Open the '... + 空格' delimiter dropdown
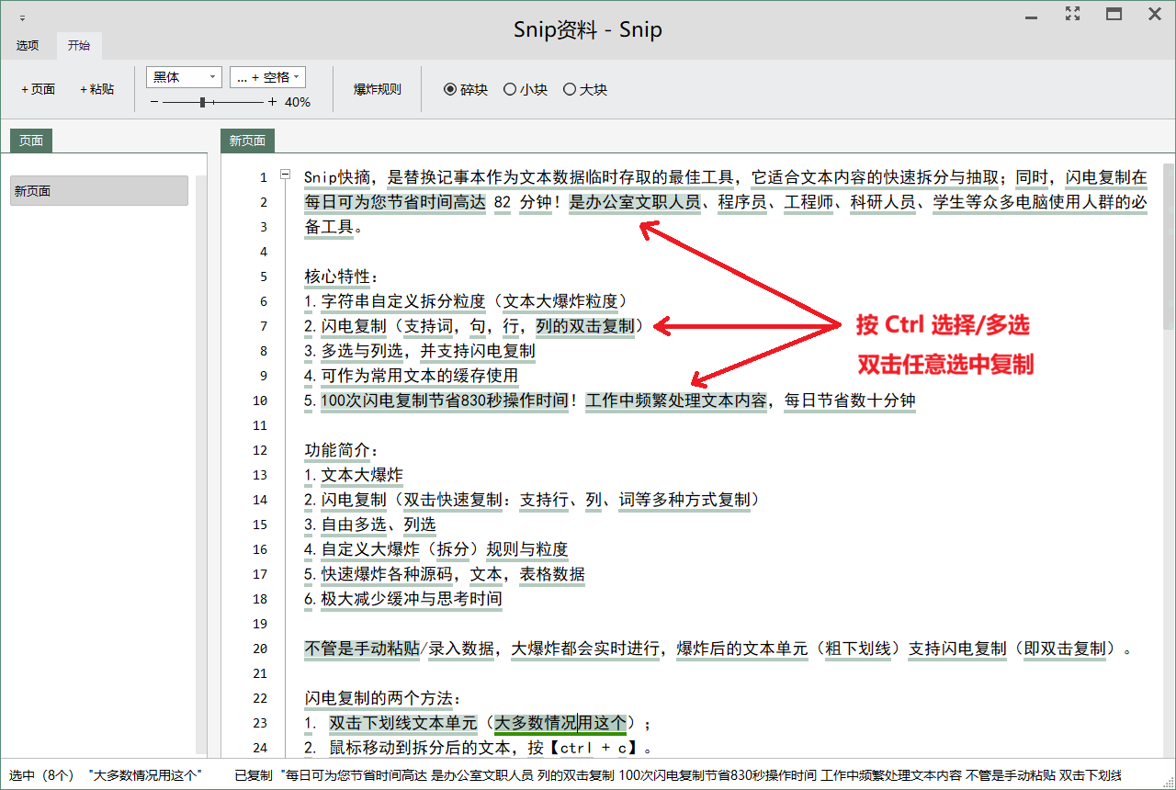Viewport: 1176px width, 790px height. point(267,77)
